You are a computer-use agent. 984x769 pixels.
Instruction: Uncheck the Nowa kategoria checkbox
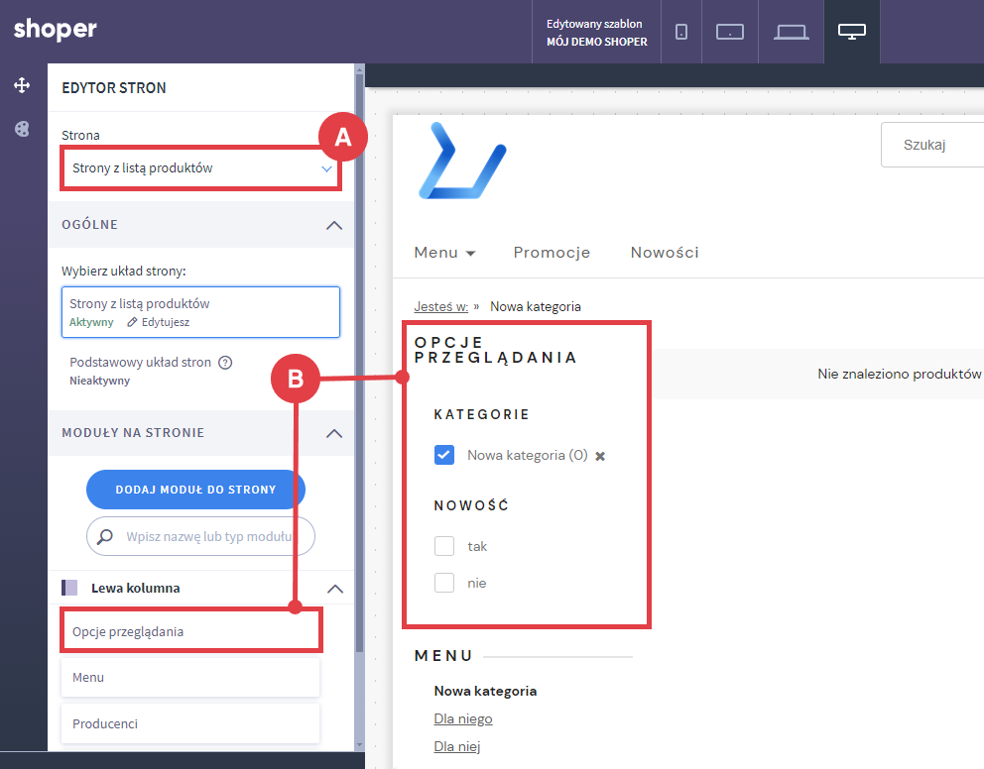444,455
